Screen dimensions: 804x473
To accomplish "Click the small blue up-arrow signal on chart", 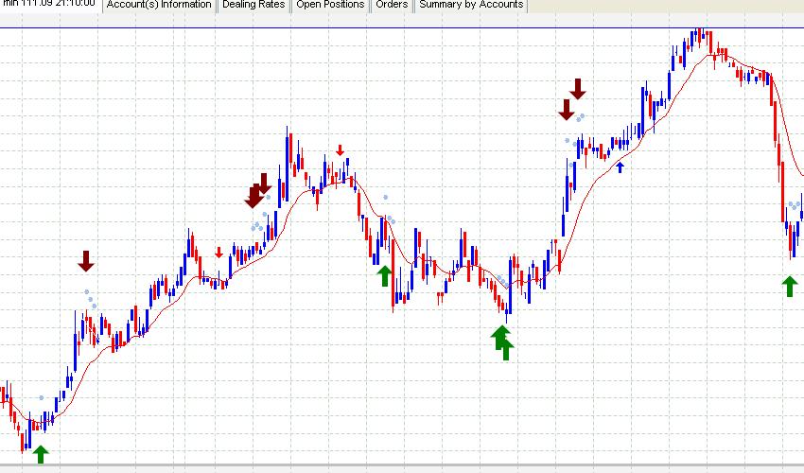I will (620, 166).
